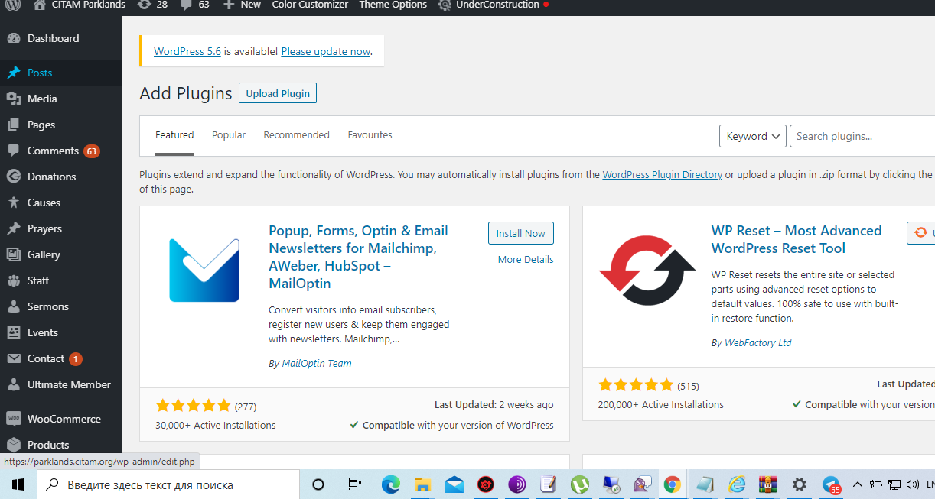Image resolution: width=935 pixels, height=499 pixels.
Task: Open the Keyword search type dropdown
Action: click(x=753, y=136)
